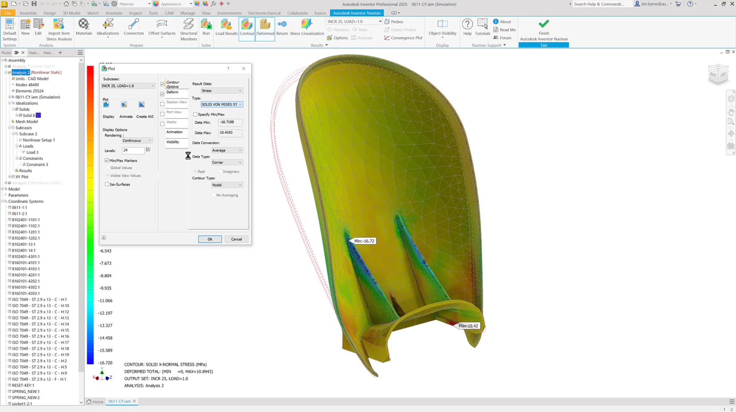Viewport: 736px width, 412px height.
Task: Uncheck the Deform checkbox
Action: (x=162, y=94)
